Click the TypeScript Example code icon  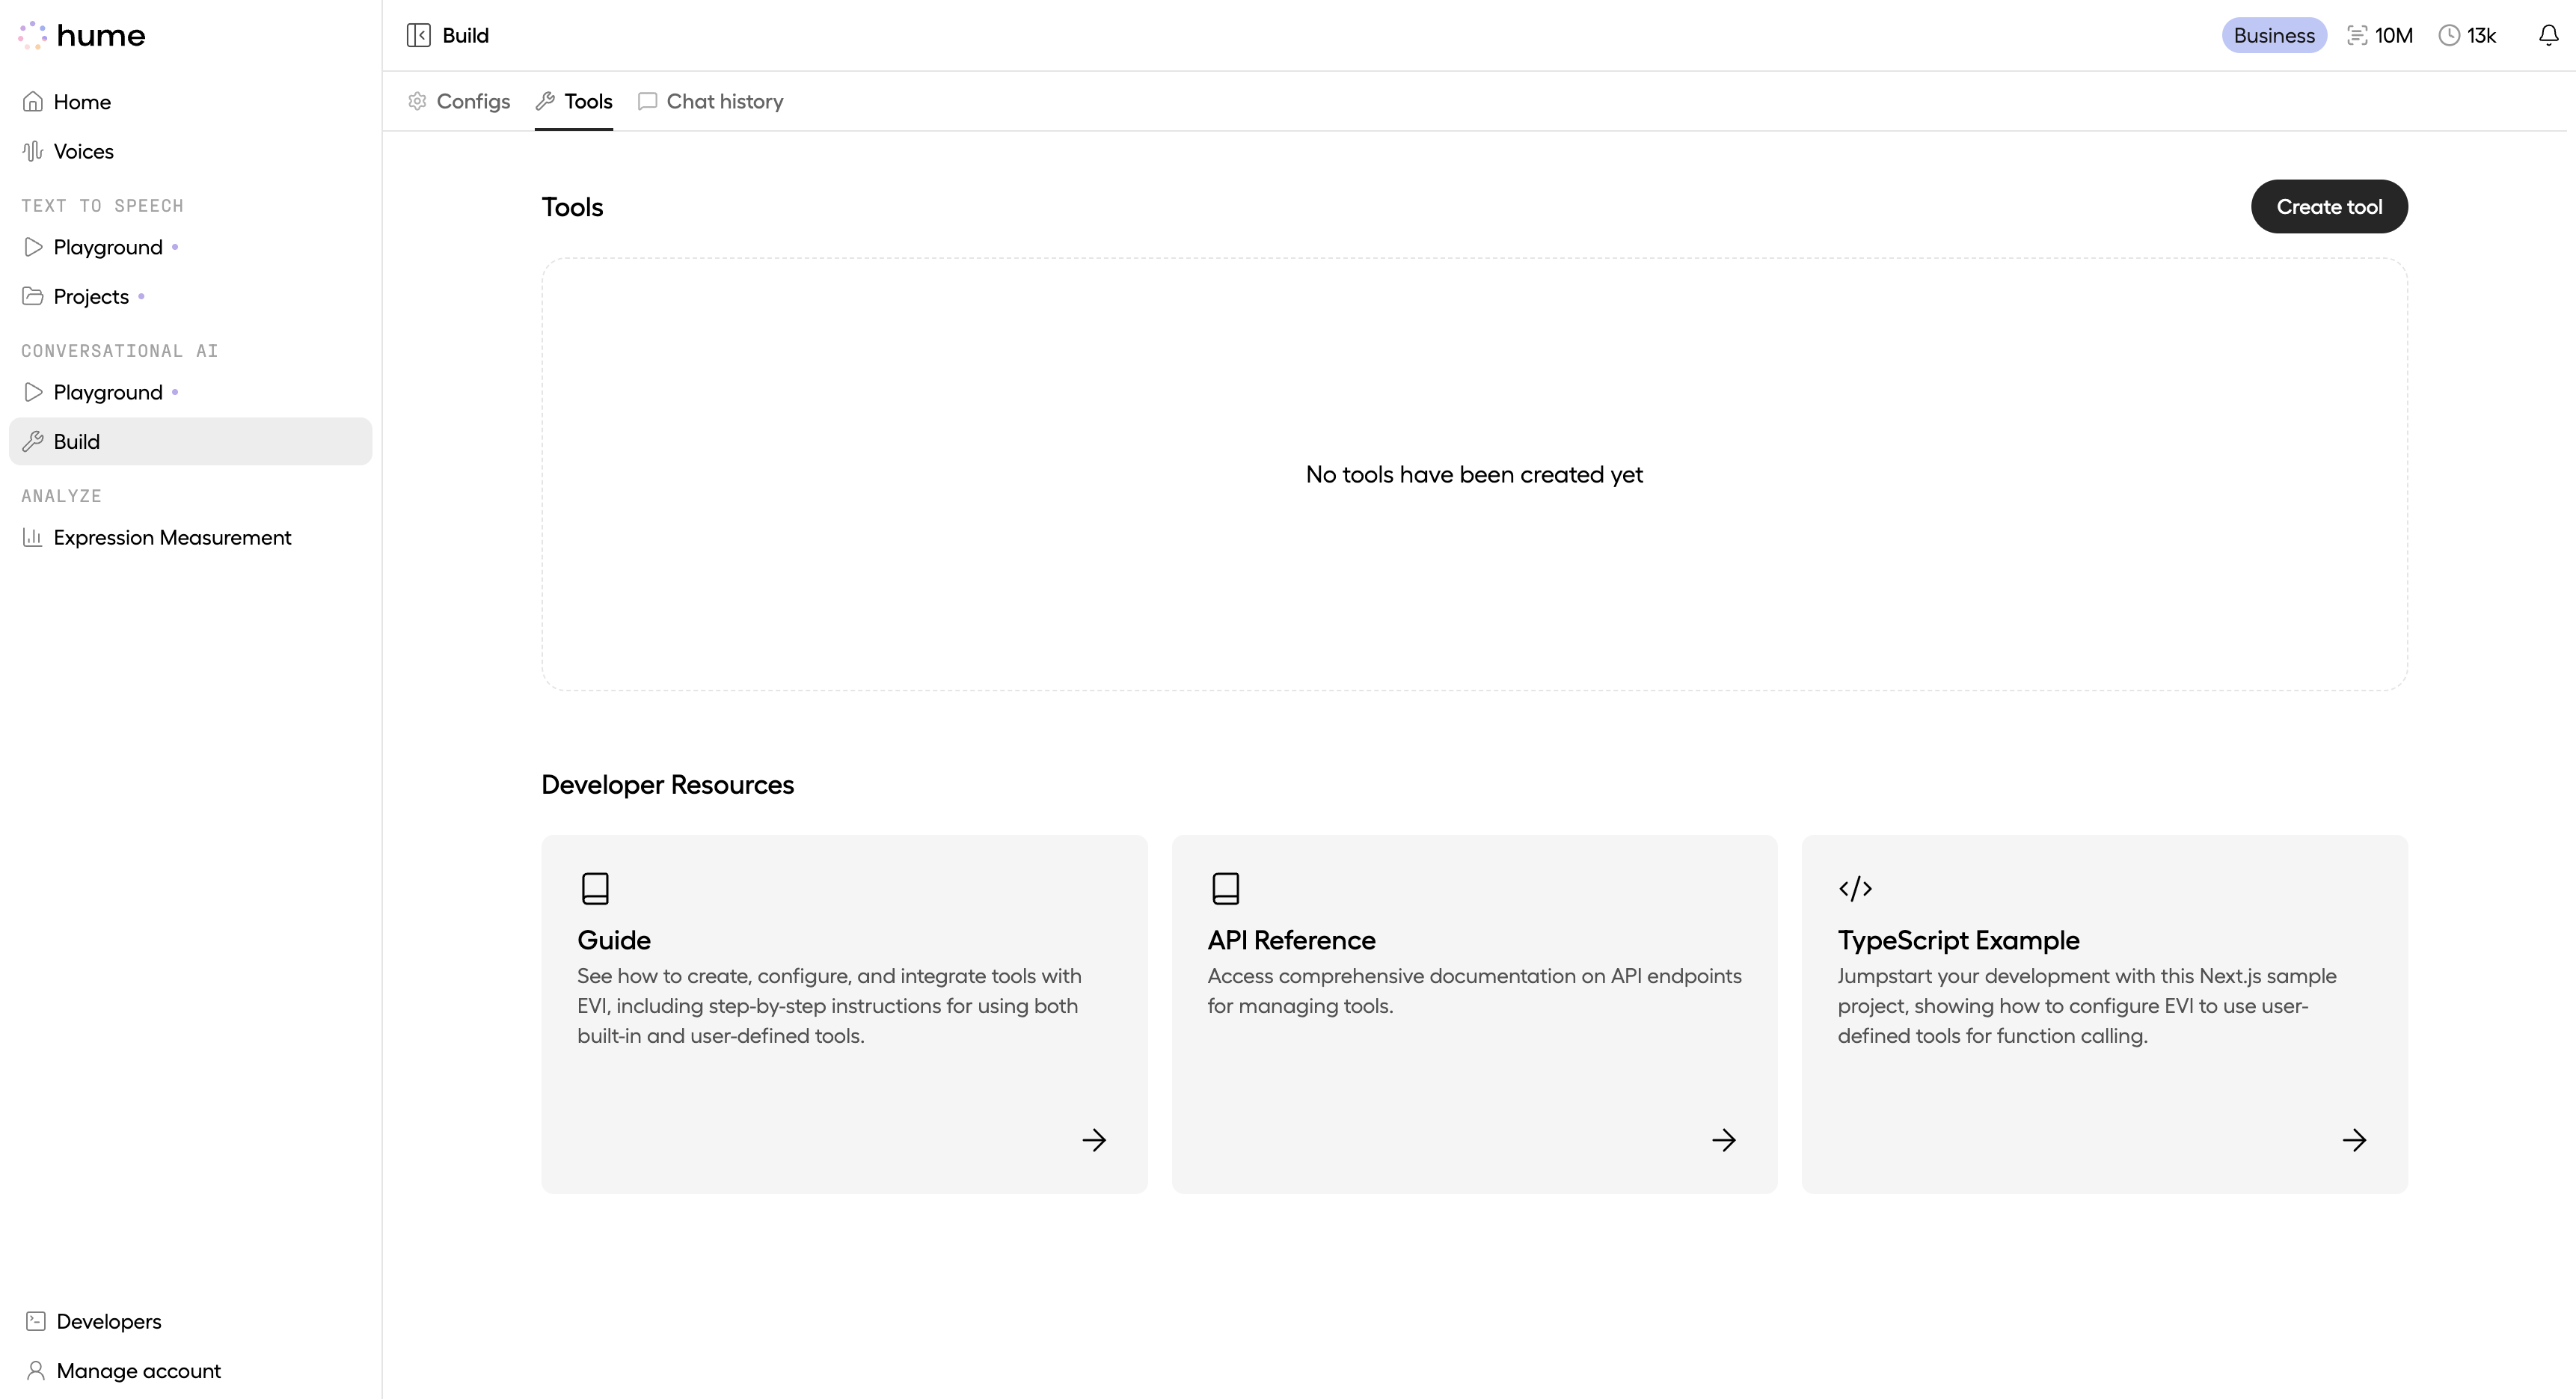pyautogui.click(x=1856, y=888)
